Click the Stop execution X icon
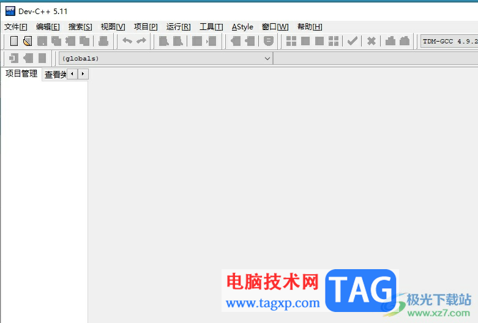This screenshot has width=478, height=323. 372,41
